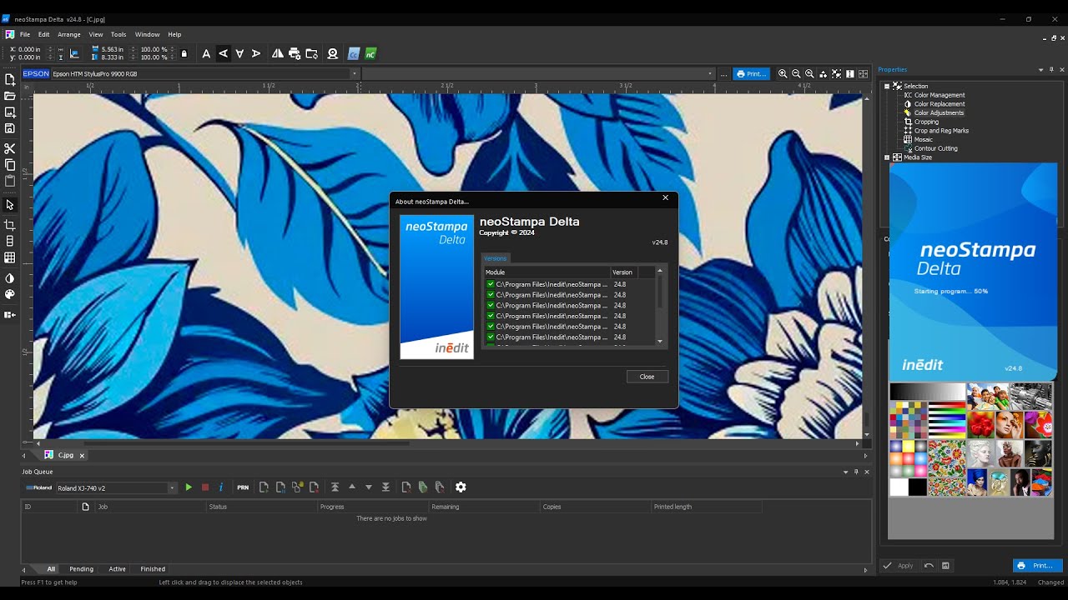Image resolution: width=1068 pixels, height=600 pixels.
Task: Open Job Queue settings gear icon
Action: click(x=461, y=487)
